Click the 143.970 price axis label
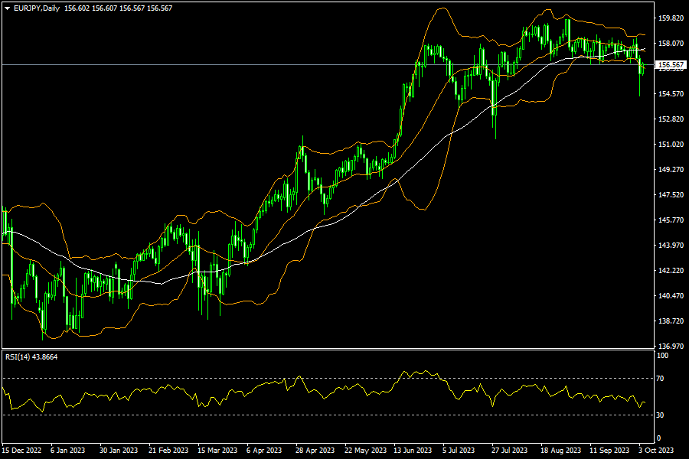 point(671,245)
